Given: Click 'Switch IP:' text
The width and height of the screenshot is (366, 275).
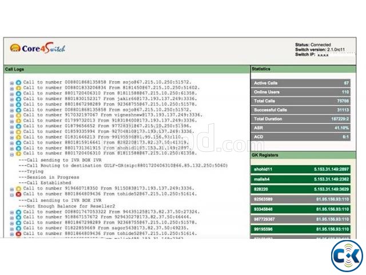Looking at the screenshot, I should tap(305, 54).
